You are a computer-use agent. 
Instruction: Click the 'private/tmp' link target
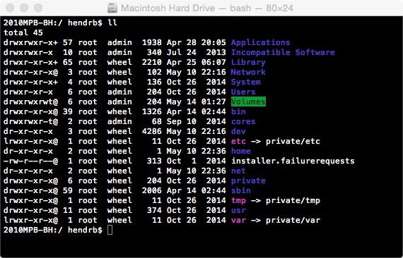[293, 200]
